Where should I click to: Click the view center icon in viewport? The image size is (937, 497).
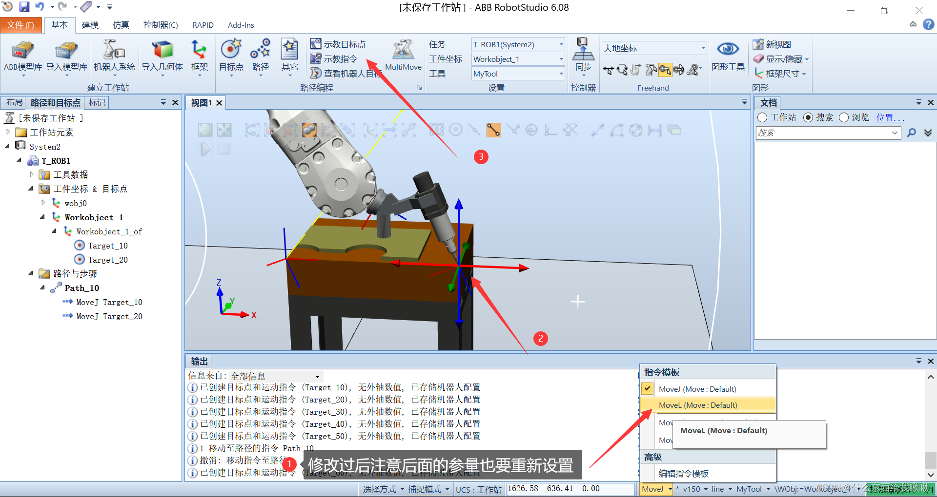click(224, 130)
